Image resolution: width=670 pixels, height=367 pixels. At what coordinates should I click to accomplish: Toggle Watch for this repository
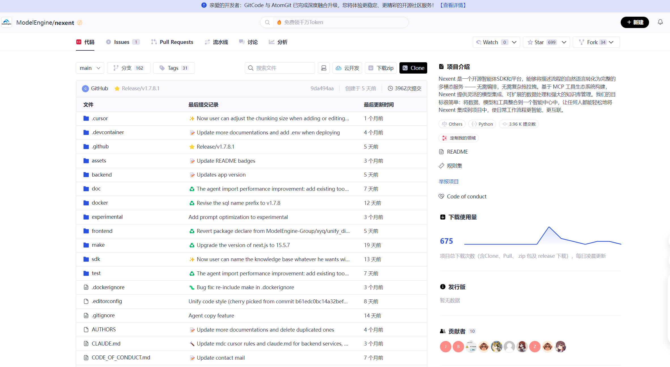tap(490, 42)
